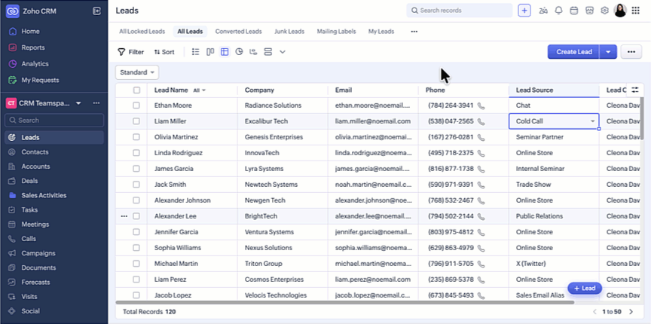This screenshot has height=324, width=651.
Task: Open the notifications bell
Action: (558, 11)
